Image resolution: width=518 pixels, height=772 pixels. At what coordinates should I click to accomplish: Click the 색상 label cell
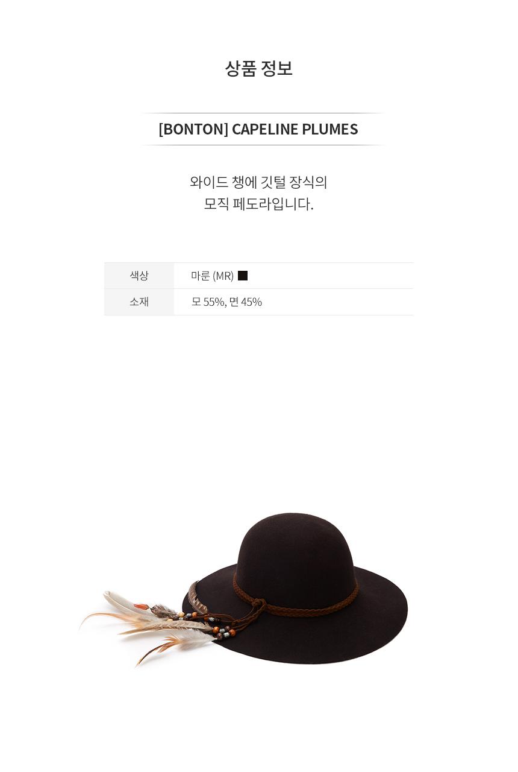click(x=139, y=276)
